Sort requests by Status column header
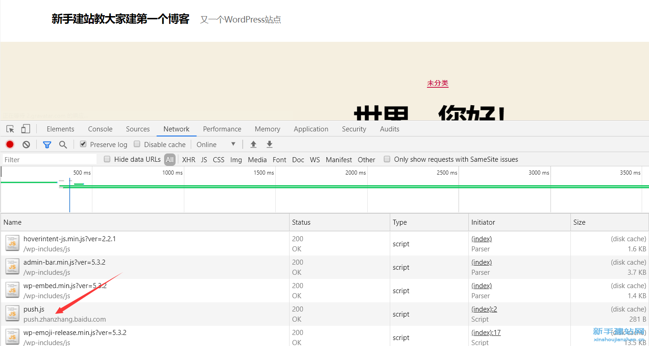The height and width of the screenshot is (346, 649). (x=301, y=222)
